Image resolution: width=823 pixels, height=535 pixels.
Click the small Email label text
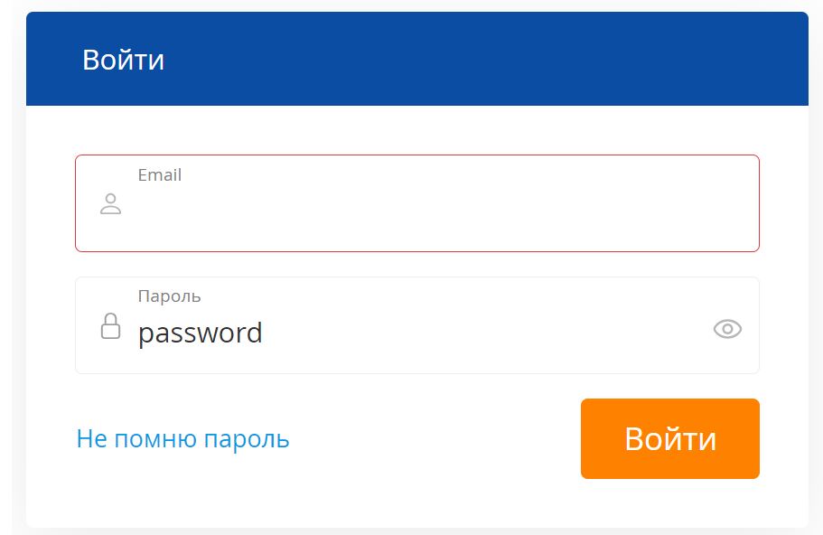pos(160,174)
